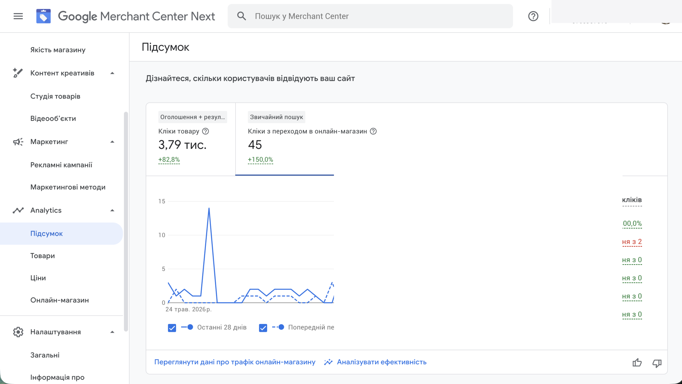Click the red 'ня з 2' value
Viewport: 682px width, 384px height.
coord(632,242)
